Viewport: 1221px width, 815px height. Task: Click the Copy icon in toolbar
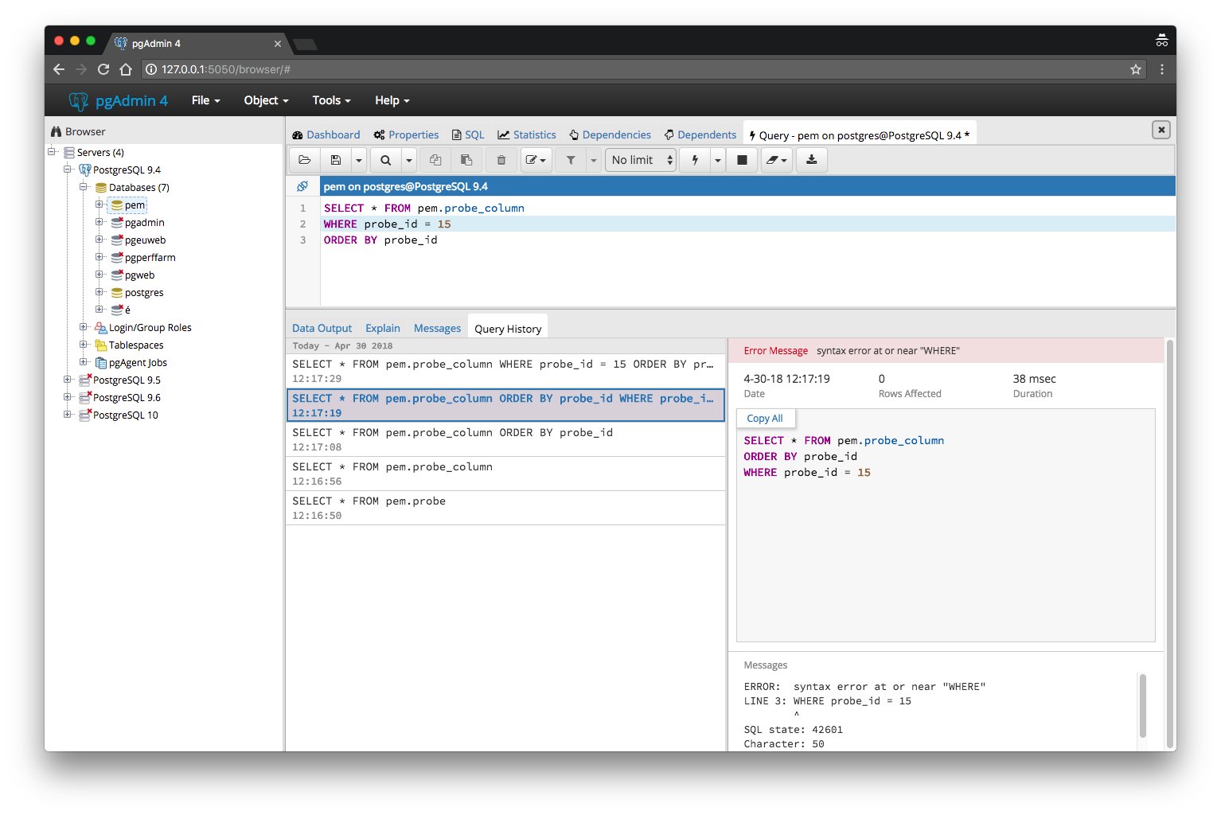[435, 160]
